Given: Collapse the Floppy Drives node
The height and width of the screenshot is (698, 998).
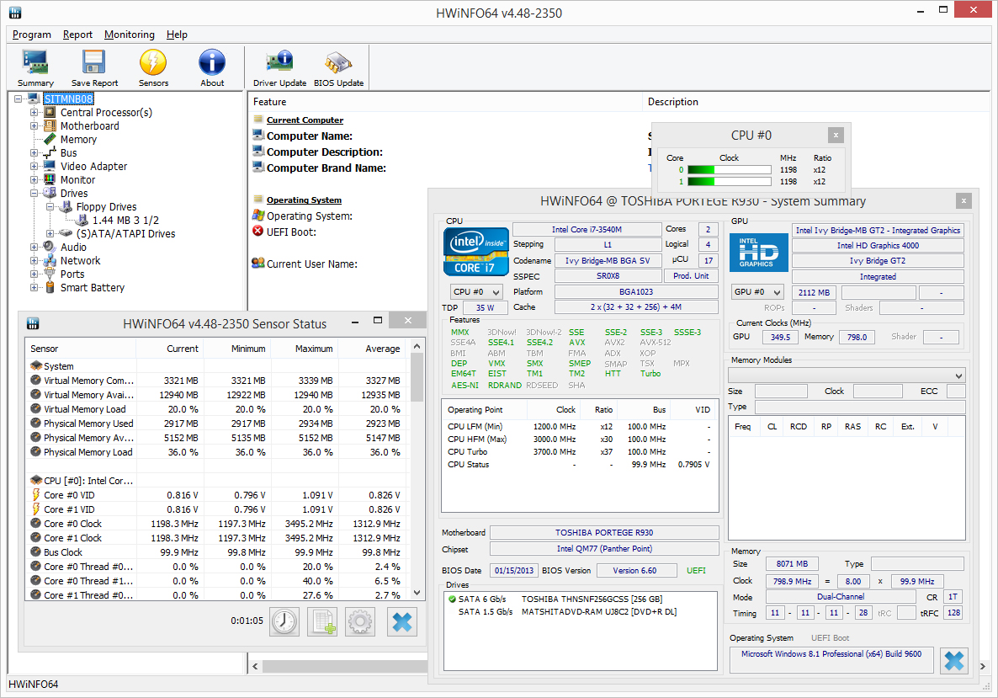Looking at the screenshot, I should pos(50,207).
